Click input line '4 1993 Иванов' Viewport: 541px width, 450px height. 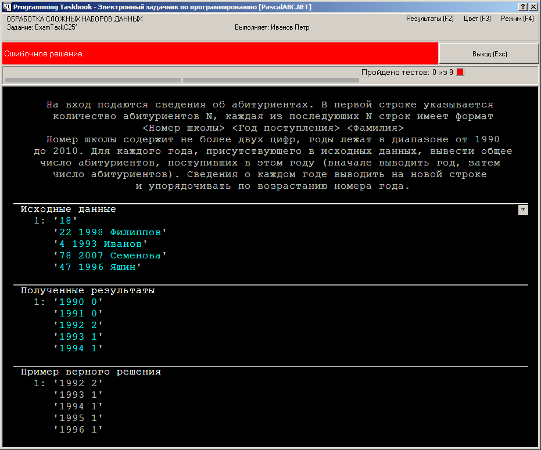pyautogui.click(x=101, y=244)
